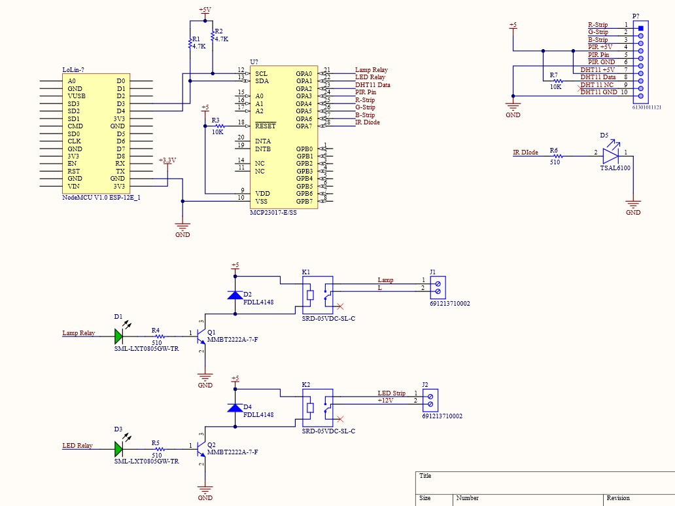
Task: Select the MCP23017 IC body
Action: pyautogui.click(x=284, y=137)
